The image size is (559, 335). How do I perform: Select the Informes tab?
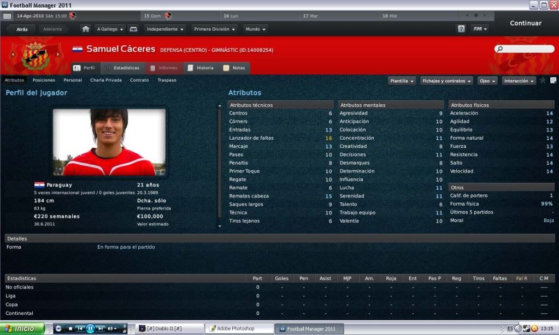coord(164,68)
